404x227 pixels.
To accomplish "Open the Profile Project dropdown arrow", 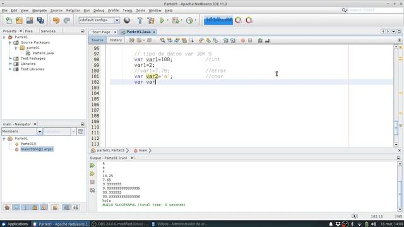I will pos(195,20).
